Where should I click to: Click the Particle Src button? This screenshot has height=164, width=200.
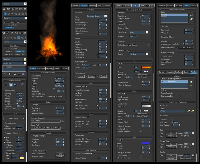click(x=9, y=54)
